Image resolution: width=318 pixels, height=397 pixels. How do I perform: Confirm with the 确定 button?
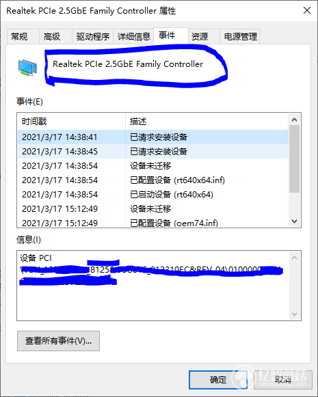218,380
